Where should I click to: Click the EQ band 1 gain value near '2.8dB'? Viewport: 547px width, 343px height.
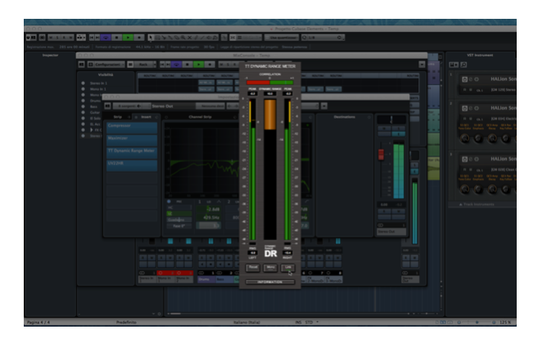209,210
